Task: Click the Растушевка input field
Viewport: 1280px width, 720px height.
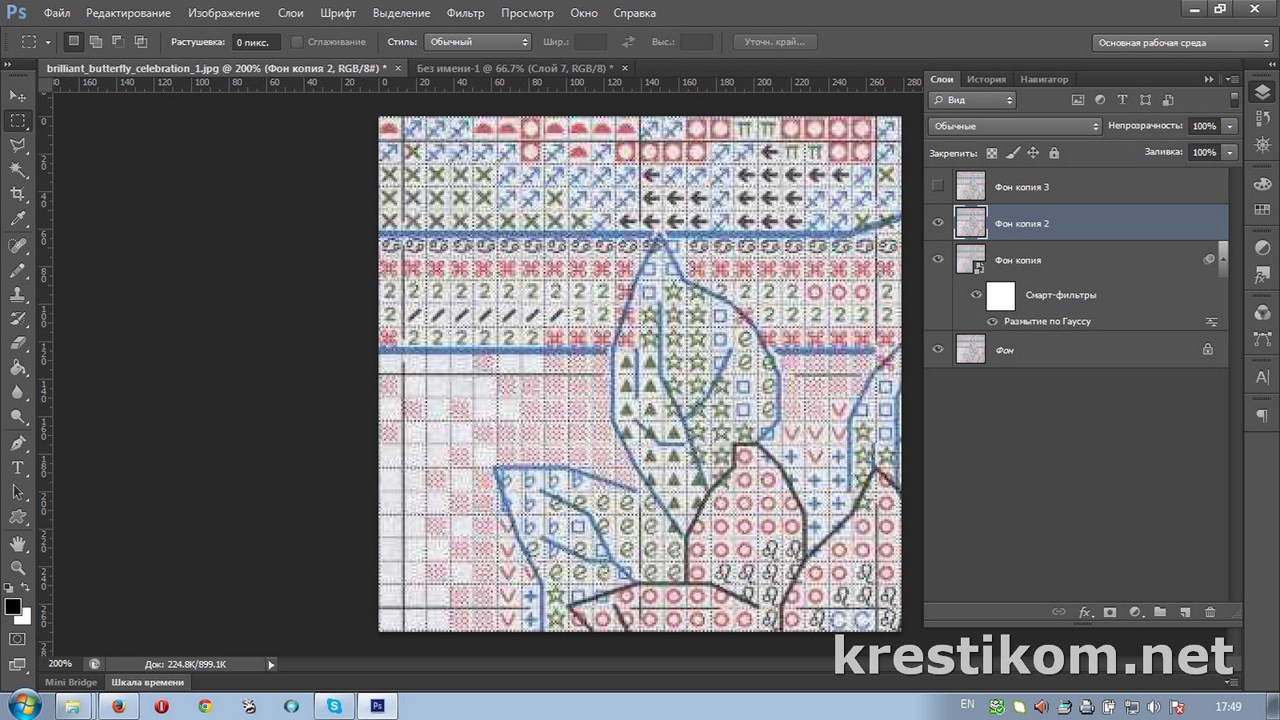Action: (x=256, y=42)
